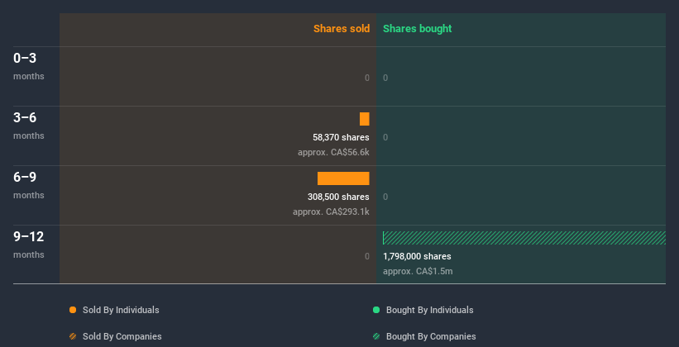Click the 58,370 shares label
679x347 pixels.
341,137
